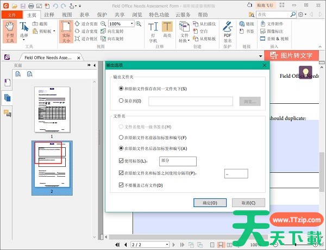Screen dimensions: 326x250
Task: Expand the 选择 tool dropdown
Action: point(24,39)
